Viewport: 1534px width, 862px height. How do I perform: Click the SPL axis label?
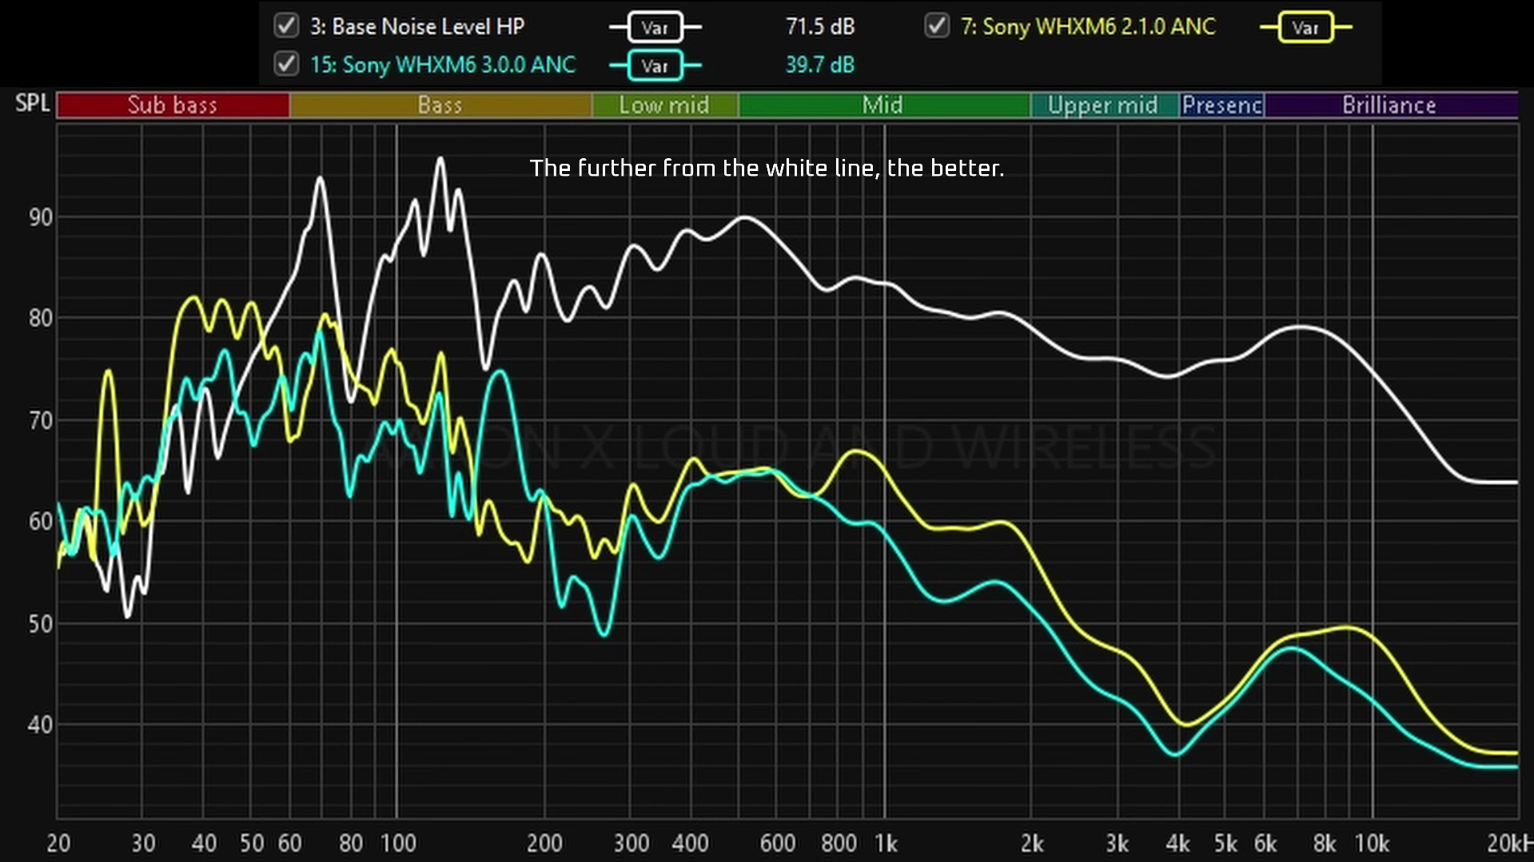[x=33, y=104]
